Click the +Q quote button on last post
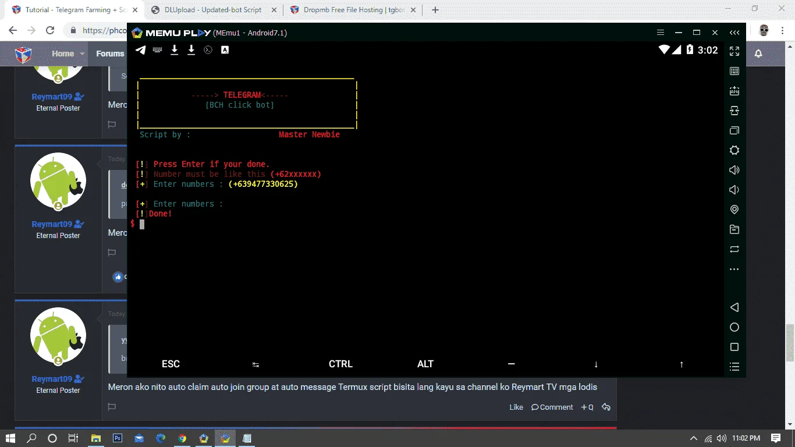The height and width of the screenshot is (447, 795). 587,407
